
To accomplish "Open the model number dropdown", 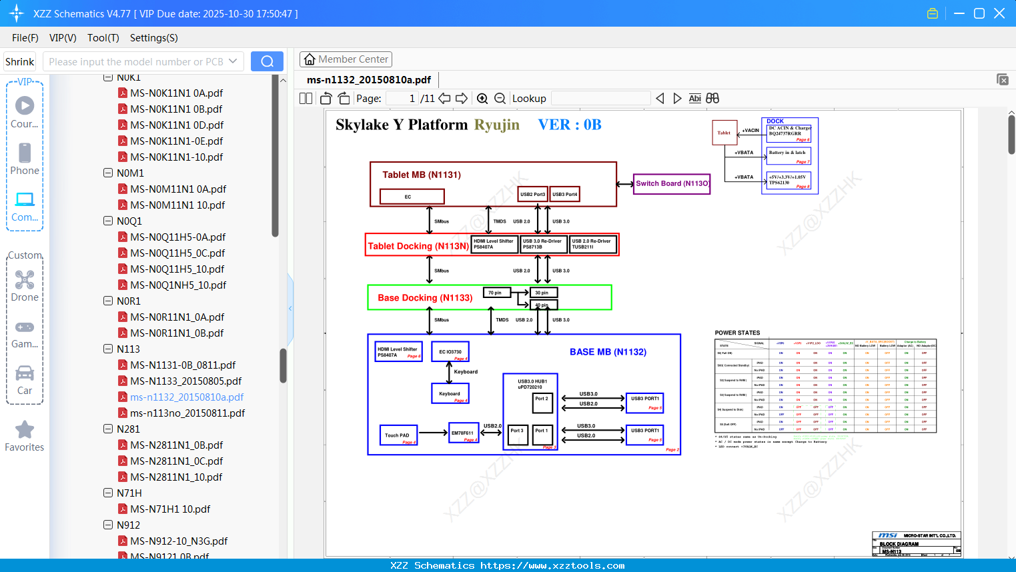I will [x=233, y=61].
